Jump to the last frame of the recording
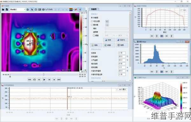This screenshot has width=191, height=122. click(x=59, y=80)
